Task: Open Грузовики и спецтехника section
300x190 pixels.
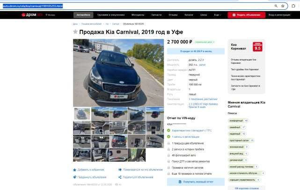Action: click(111, 15)
